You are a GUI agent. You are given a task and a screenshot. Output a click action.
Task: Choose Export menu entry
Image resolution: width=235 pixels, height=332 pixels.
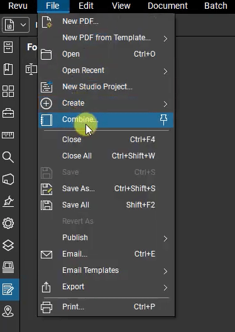pos(106,287)
